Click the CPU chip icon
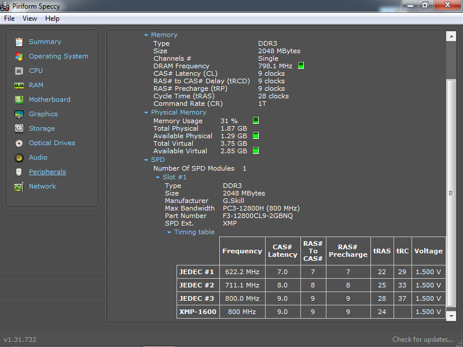Screen dimensions: 463x347 19,71
